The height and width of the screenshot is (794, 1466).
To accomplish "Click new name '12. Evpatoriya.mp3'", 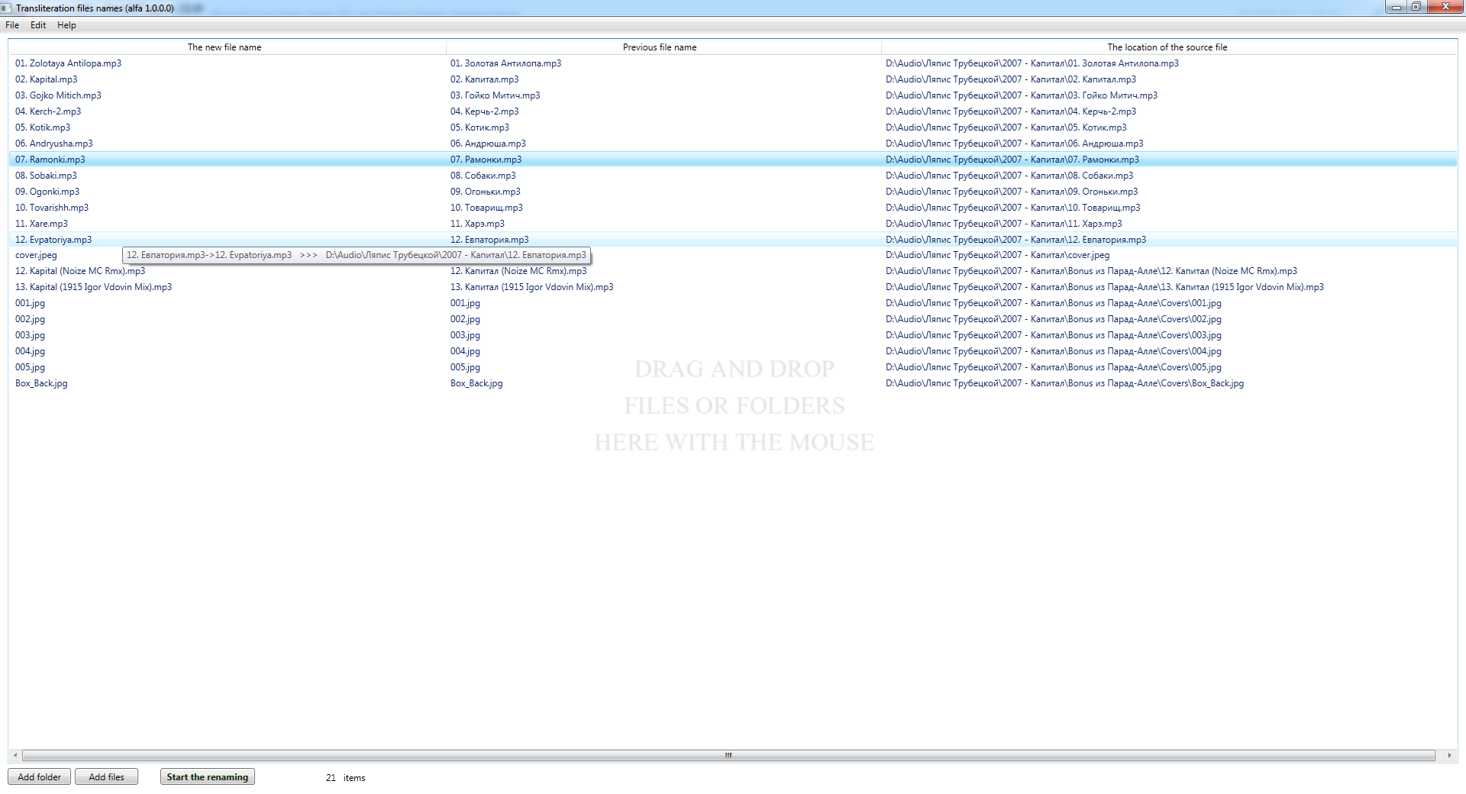I will 53,240.
